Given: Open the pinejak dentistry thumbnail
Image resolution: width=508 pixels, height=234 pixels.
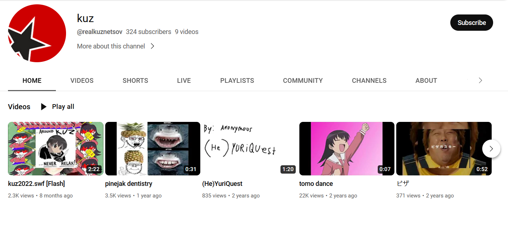Looking at the screenshot, I should coord(152,149).
